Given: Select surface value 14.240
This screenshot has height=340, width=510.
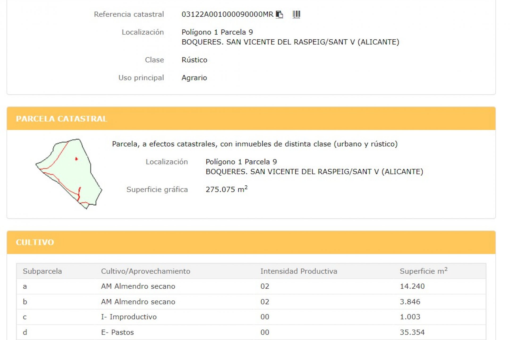Looking at the screenshot, I should tap(412, 286).
